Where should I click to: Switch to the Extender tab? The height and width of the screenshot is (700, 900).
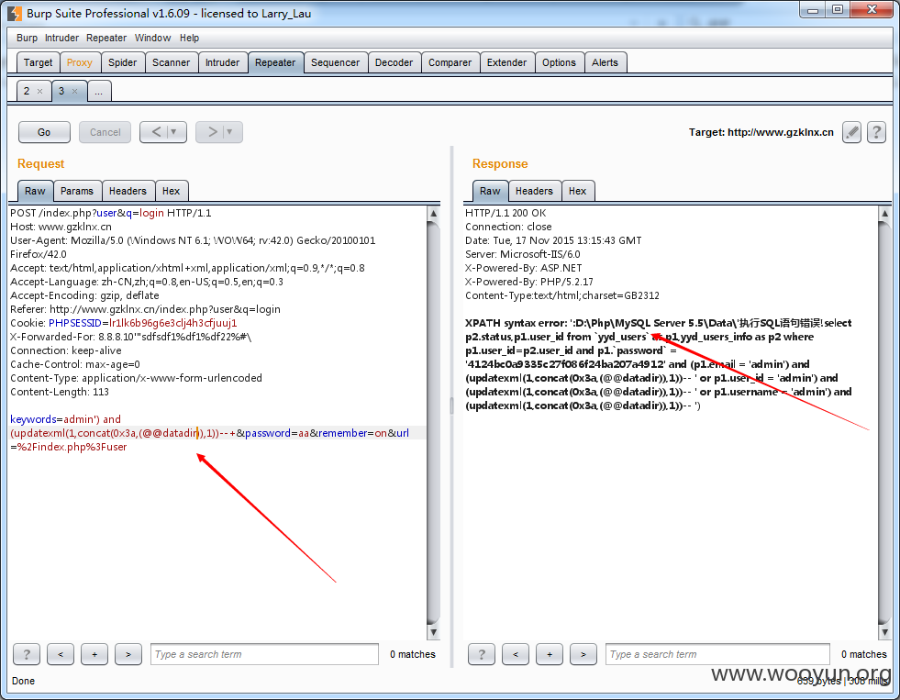point(506,62)
